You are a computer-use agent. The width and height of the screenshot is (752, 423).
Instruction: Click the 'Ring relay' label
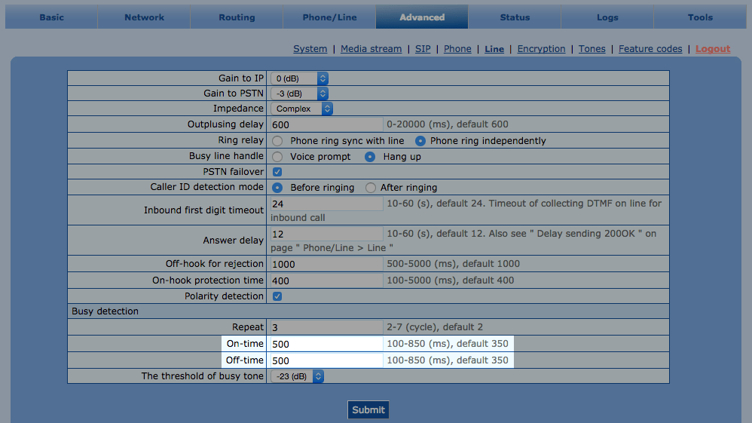tap(241, 140)
